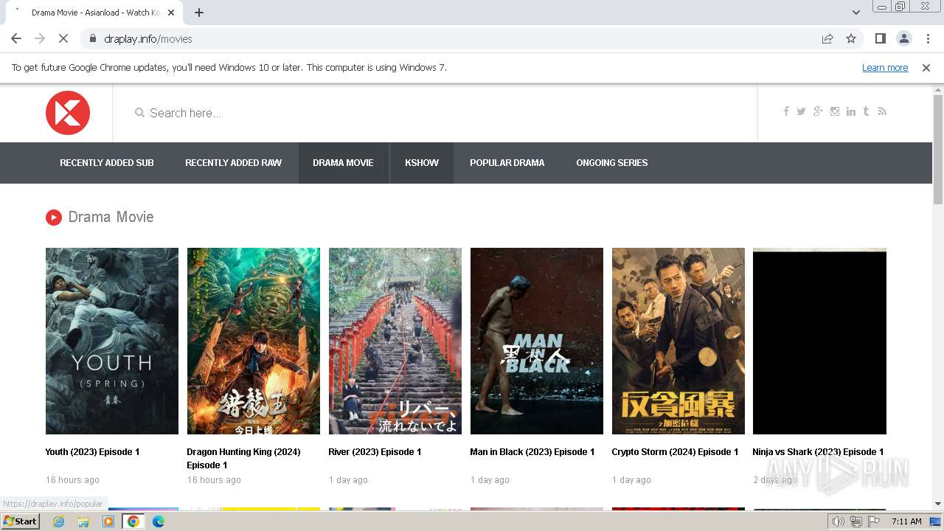Open Windows Media Player taskbar icon

(x=108, y=521)
